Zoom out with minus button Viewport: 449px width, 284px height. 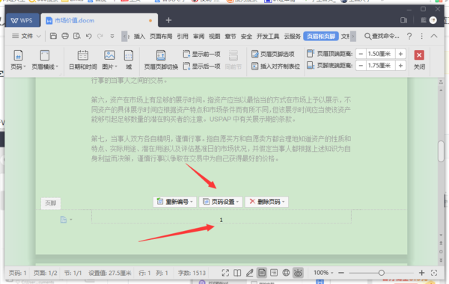coord(341,273)
